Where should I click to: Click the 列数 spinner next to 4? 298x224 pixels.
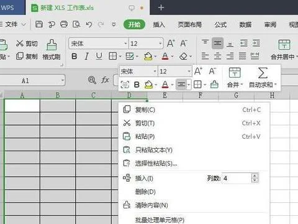(x=255, y=178)
